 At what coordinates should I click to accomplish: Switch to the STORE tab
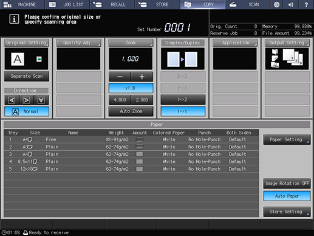click(x=157, y=4)
